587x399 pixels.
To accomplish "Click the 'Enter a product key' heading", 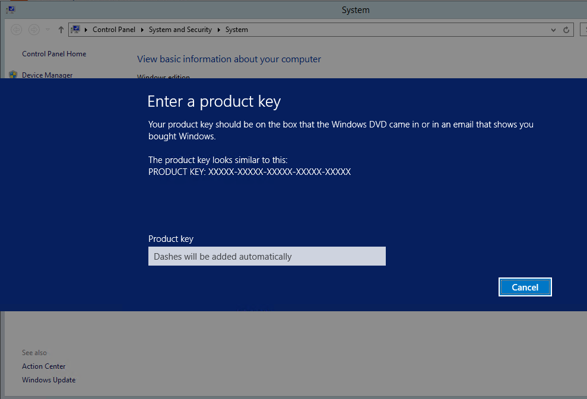I will pyautogui.click(x=214, y=102).
